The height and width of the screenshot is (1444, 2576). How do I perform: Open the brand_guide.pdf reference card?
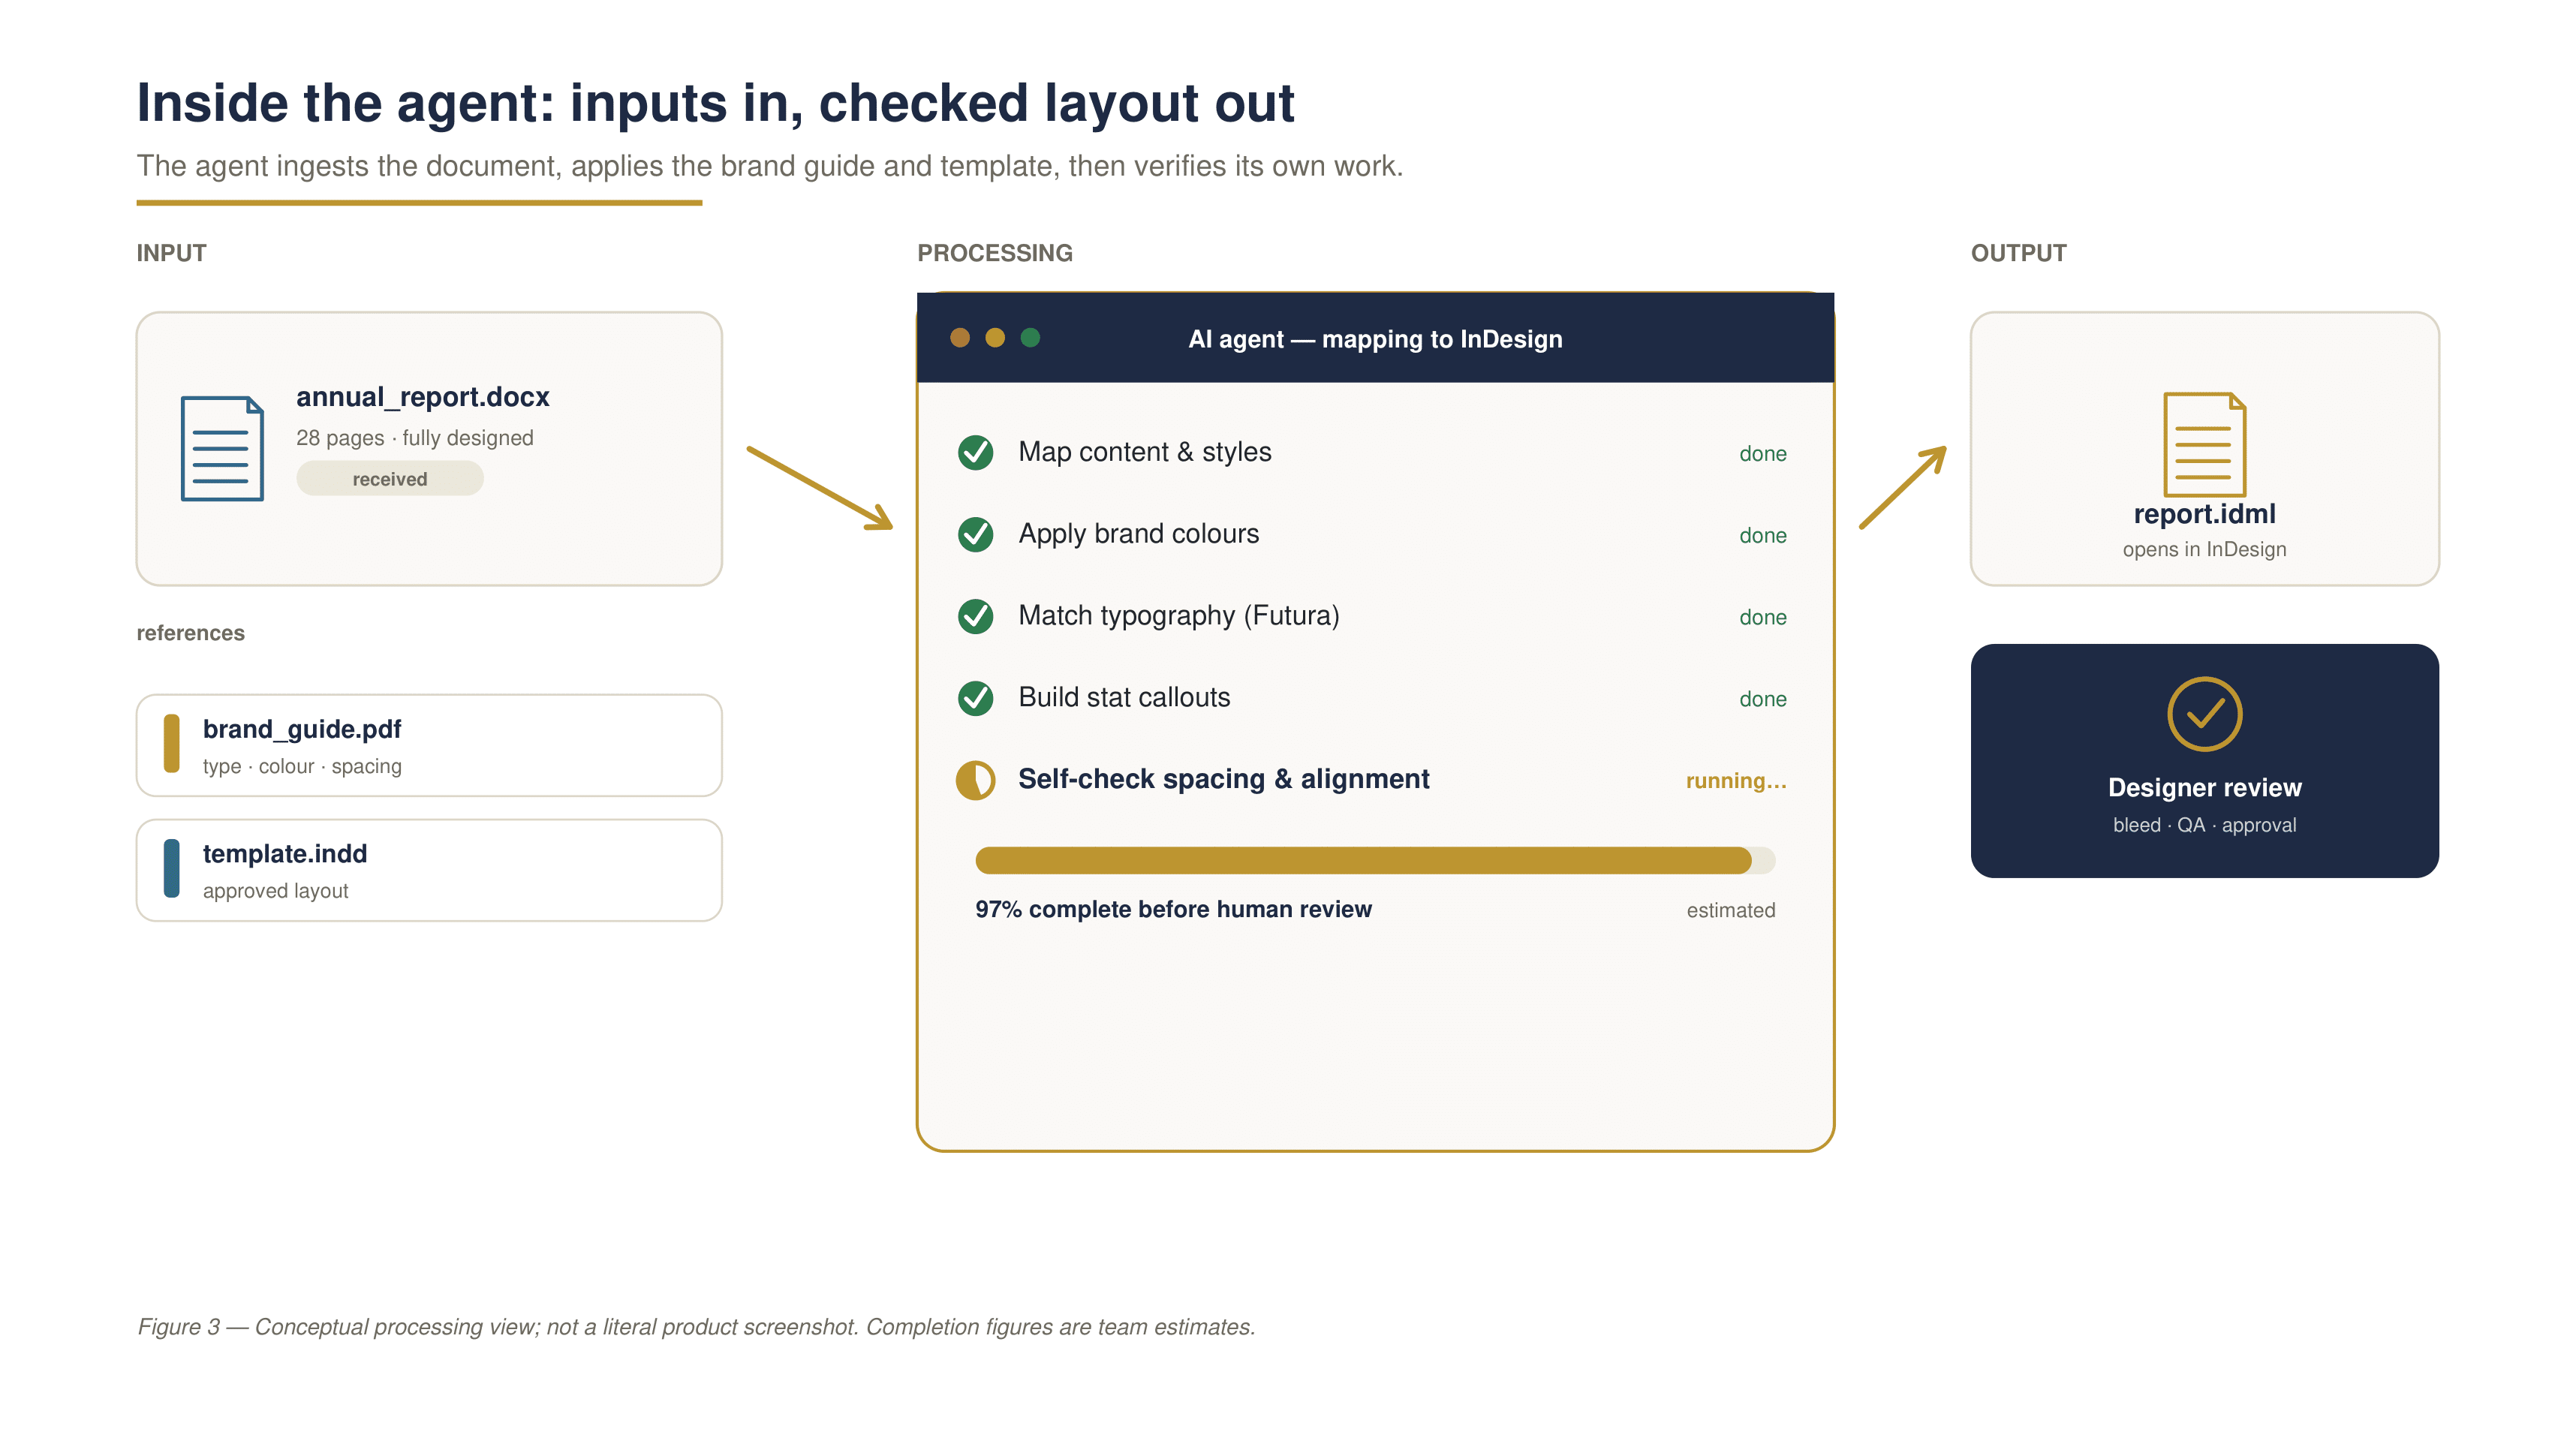click(429, 745)
